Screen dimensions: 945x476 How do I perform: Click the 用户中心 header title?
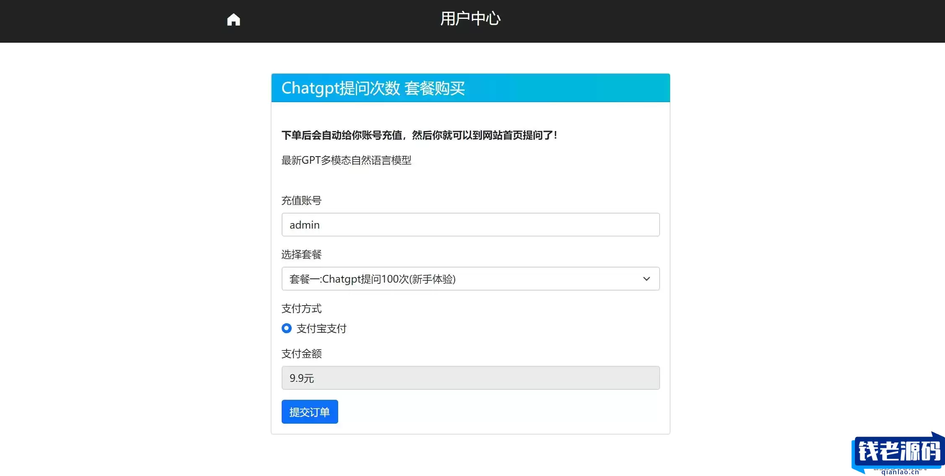(x=470, y=19)
